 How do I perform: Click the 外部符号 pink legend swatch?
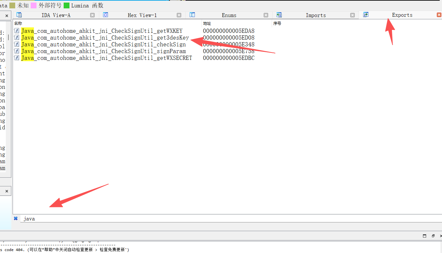point(34,5)
